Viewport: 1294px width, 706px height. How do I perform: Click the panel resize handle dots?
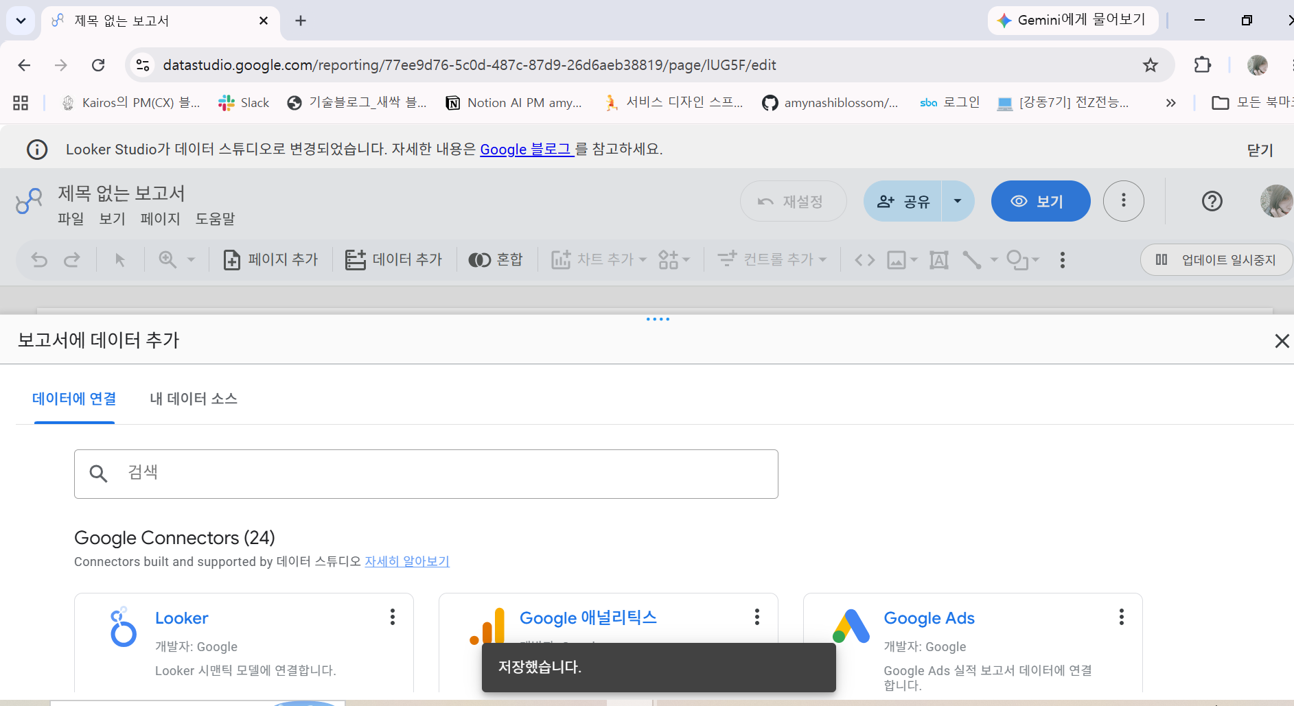658,319
